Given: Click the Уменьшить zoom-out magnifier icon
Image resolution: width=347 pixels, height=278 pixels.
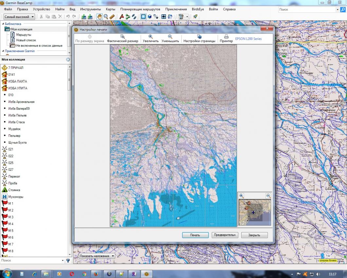Looking at the screenshot, I should click(x=170, y=37).
